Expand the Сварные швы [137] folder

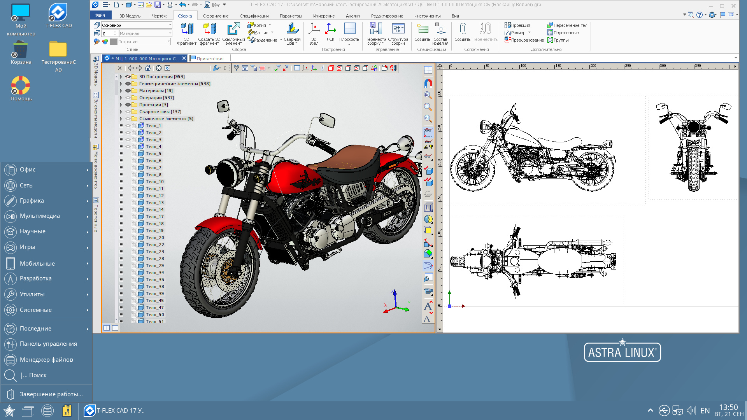click(x=121, y=112)
